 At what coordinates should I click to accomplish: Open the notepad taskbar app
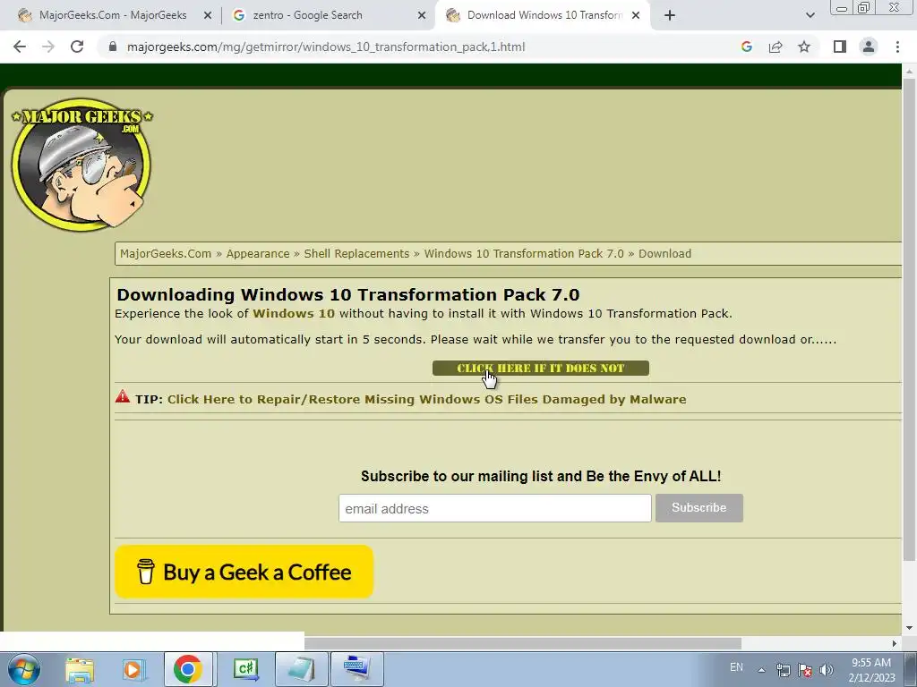301,669
